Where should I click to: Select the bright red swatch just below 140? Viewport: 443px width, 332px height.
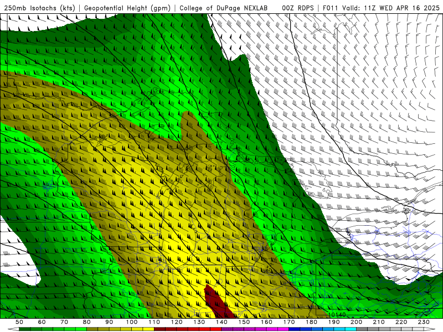216,329
